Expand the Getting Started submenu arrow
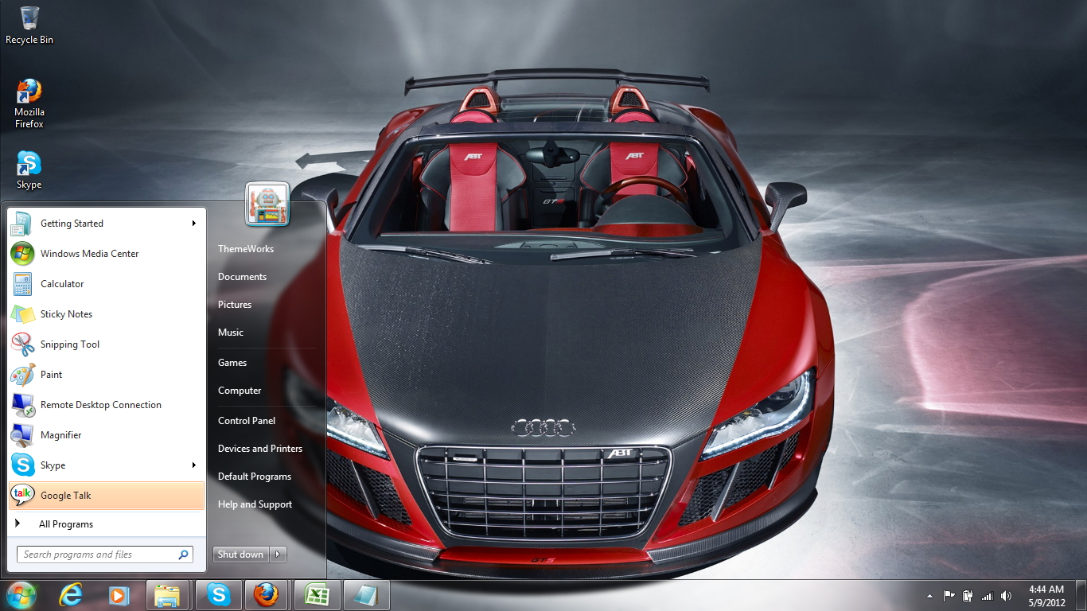 click(193, 224)
